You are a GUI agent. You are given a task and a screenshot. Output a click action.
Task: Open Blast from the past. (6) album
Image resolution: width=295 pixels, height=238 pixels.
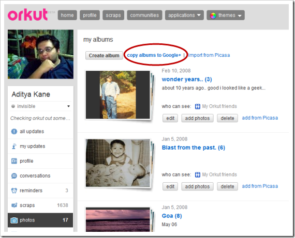(194, 148)
